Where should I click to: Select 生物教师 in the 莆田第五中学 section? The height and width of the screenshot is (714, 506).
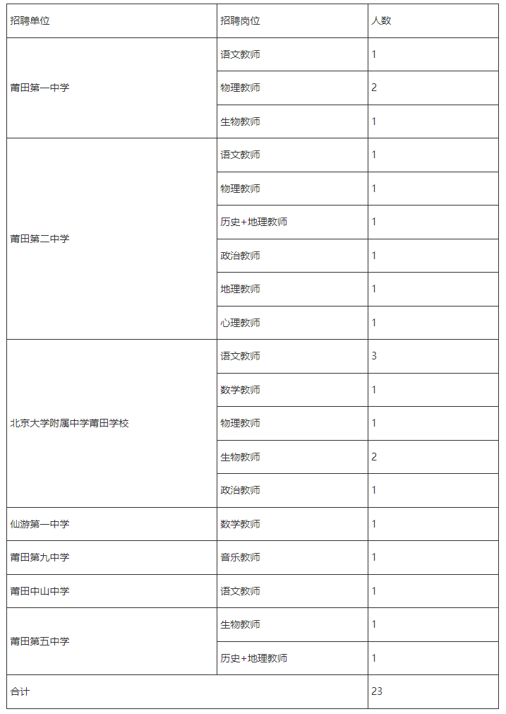pos(240,624)
